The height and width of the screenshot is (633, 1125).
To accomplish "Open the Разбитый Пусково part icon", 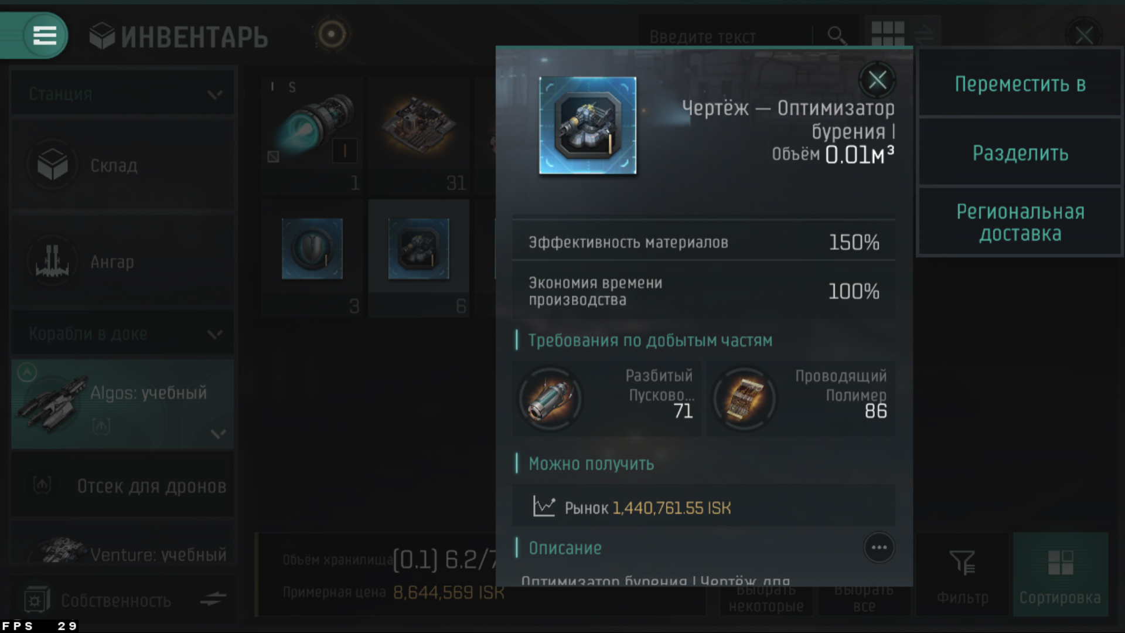I will pos(550,399).
